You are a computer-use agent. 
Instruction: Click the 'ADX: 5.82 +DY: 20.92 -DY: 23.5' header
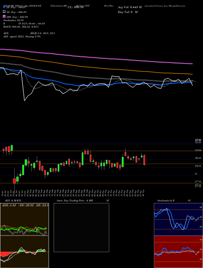tap(25, 205)
